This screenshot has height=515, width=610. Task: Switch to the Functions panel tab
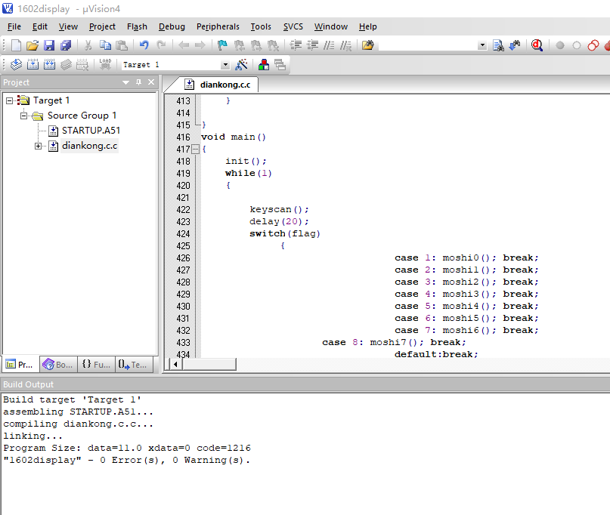[96, 365]
